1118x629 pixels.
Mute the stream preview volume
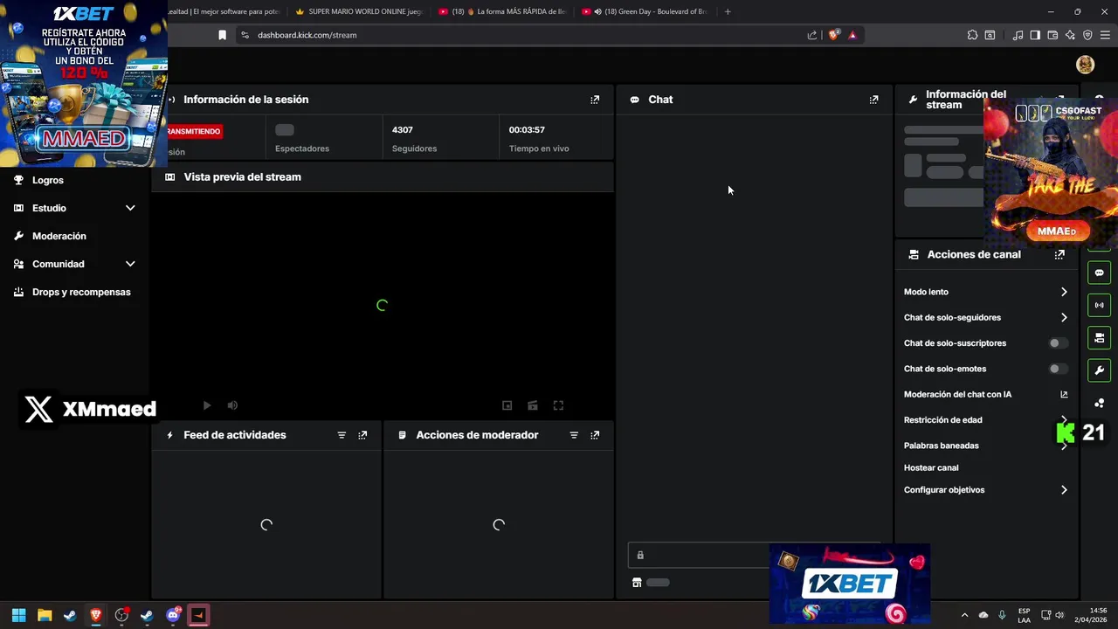point(232,405)
